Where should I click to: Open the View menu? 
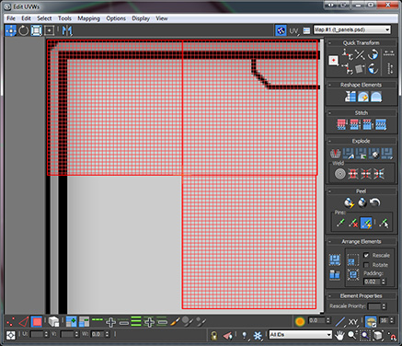162,18
